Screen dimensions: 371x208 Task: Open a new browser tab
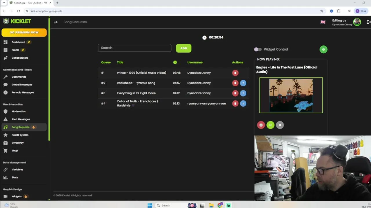tap(57, 3)
